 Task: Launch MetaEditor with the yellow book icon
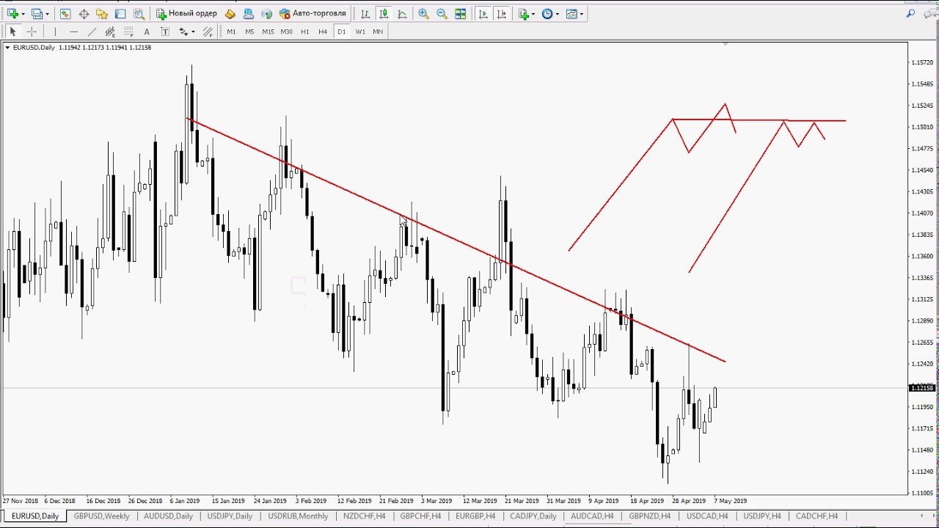point(230,14)
